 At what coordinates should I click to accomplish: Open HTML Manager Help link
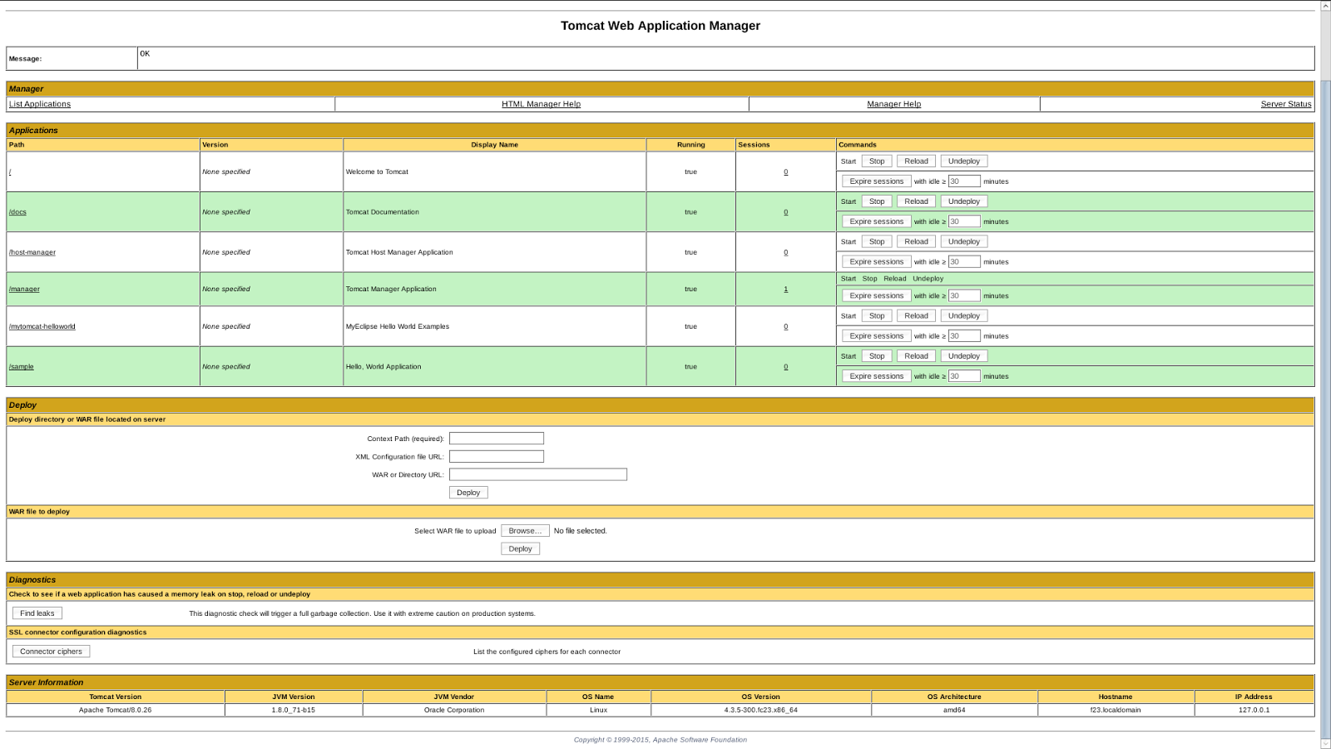pyautogui.click(x=541, y=104)
